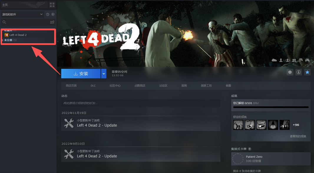Show the +96 more achievements
This screenshot has height=173, width=314.
[x=296, y=125]
